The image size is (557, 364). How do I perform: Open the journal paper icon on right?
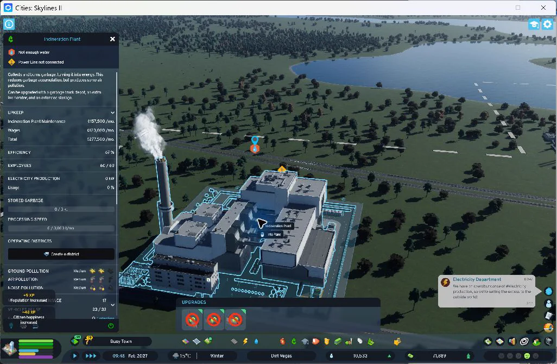click(548, 316)
